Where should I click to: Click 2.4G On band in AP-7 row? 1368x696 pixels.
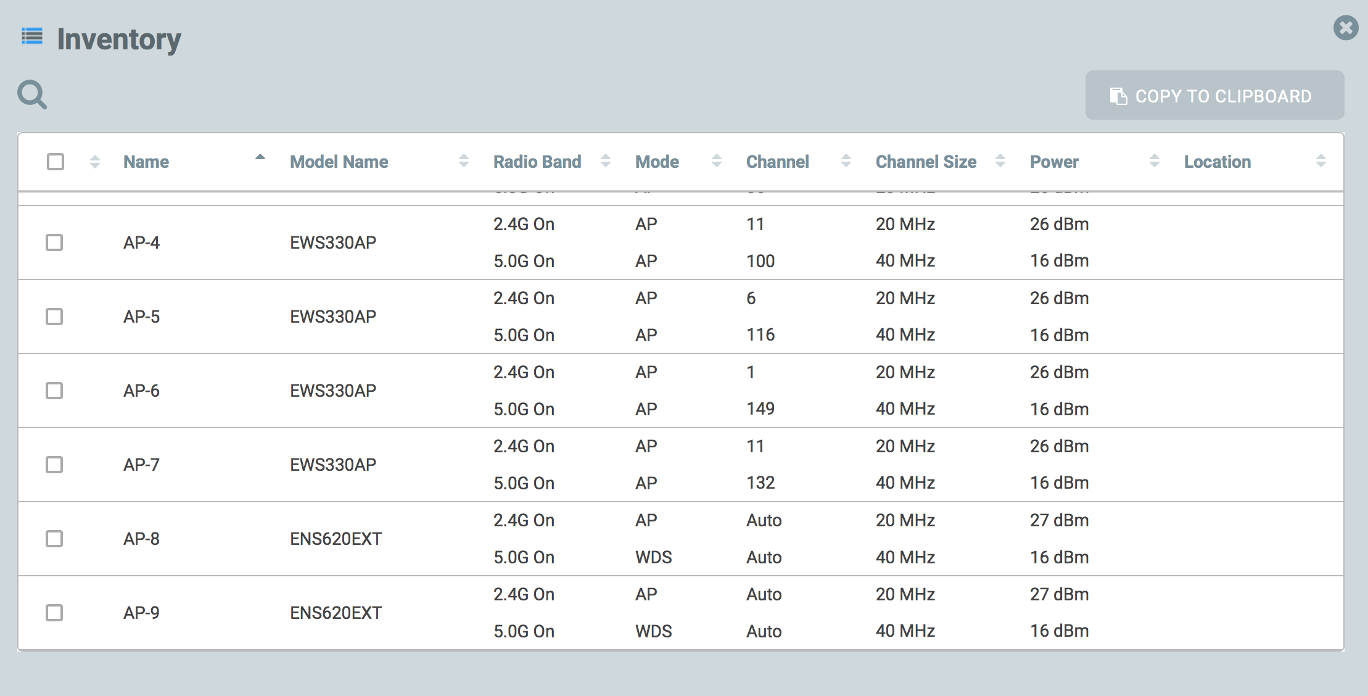(524, 446)
